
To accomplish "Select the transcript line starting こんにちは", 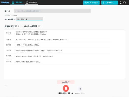I will click(x=31, y=33).
